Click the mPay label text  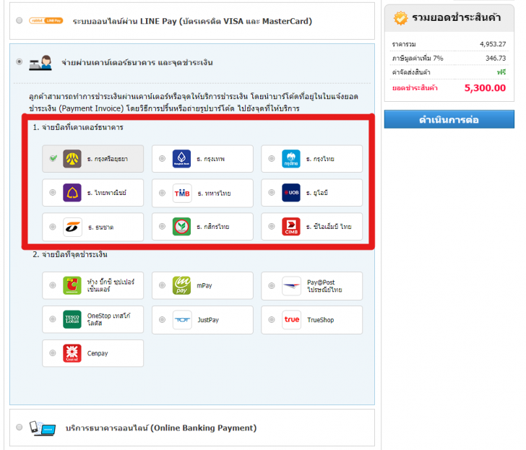(x=204, y=286)
